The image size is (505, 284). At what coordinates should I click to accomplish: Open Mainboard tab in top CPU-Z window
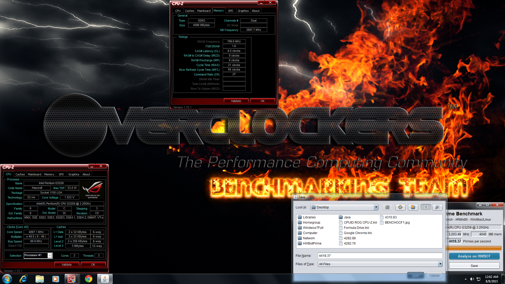(x=204, y=11)
